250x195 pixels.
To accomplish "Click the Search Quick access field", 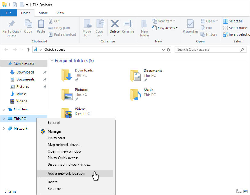I will pyautogui.click(x=210, y=49).
